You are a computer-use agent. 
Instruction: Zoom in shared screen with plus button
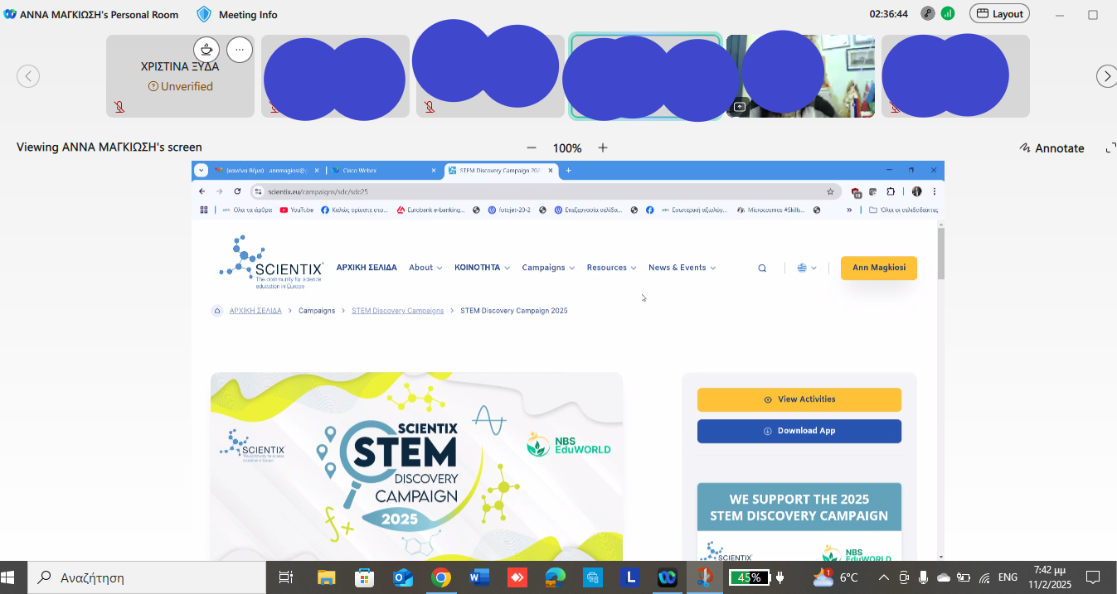(x=603, y=148)
